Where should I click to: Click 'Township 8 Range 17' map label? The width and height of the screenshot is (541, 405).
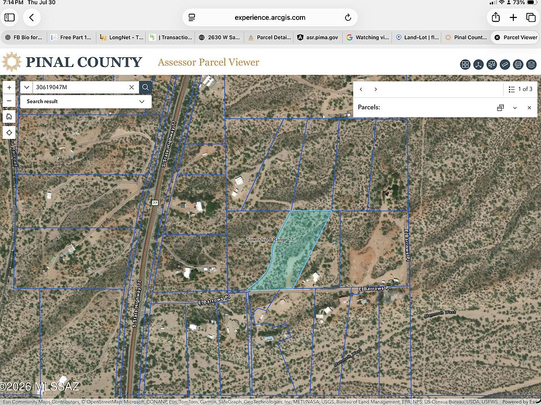(x=270, y=240)
